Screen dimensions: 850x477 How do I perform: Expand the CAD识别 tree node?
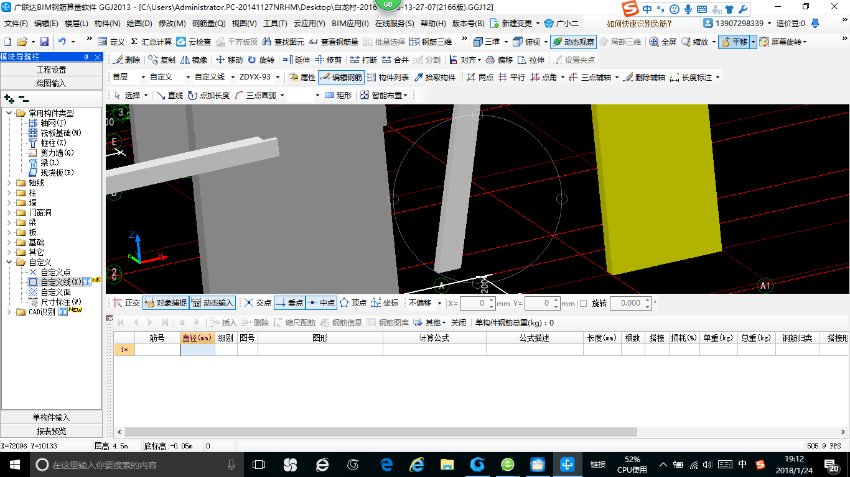click(x=9, y=312)
